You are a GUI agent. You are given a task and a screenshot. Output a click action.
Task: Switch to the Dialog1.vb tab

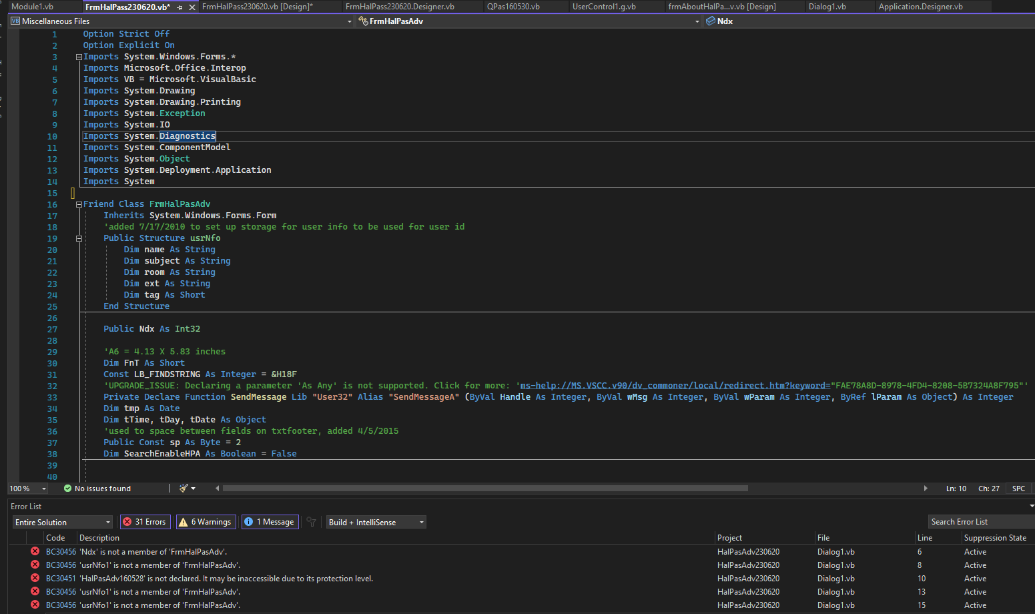coord(827,7)
